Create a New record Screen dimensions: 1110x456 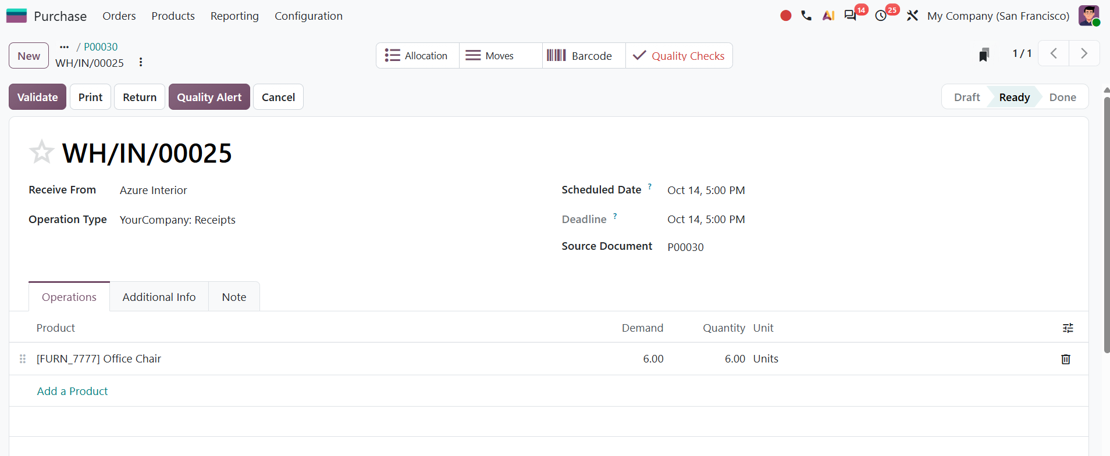[29, 56]
